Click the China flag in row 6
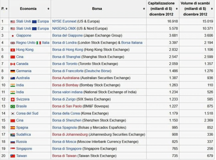 point(13,57)
